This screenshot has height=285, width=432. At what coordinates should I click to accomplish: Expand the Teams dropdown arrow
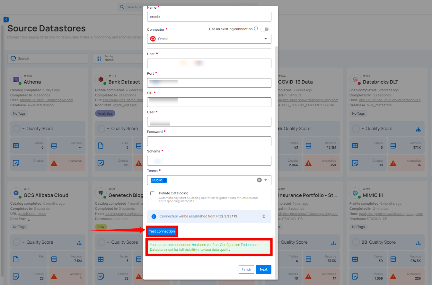point(266,180)
